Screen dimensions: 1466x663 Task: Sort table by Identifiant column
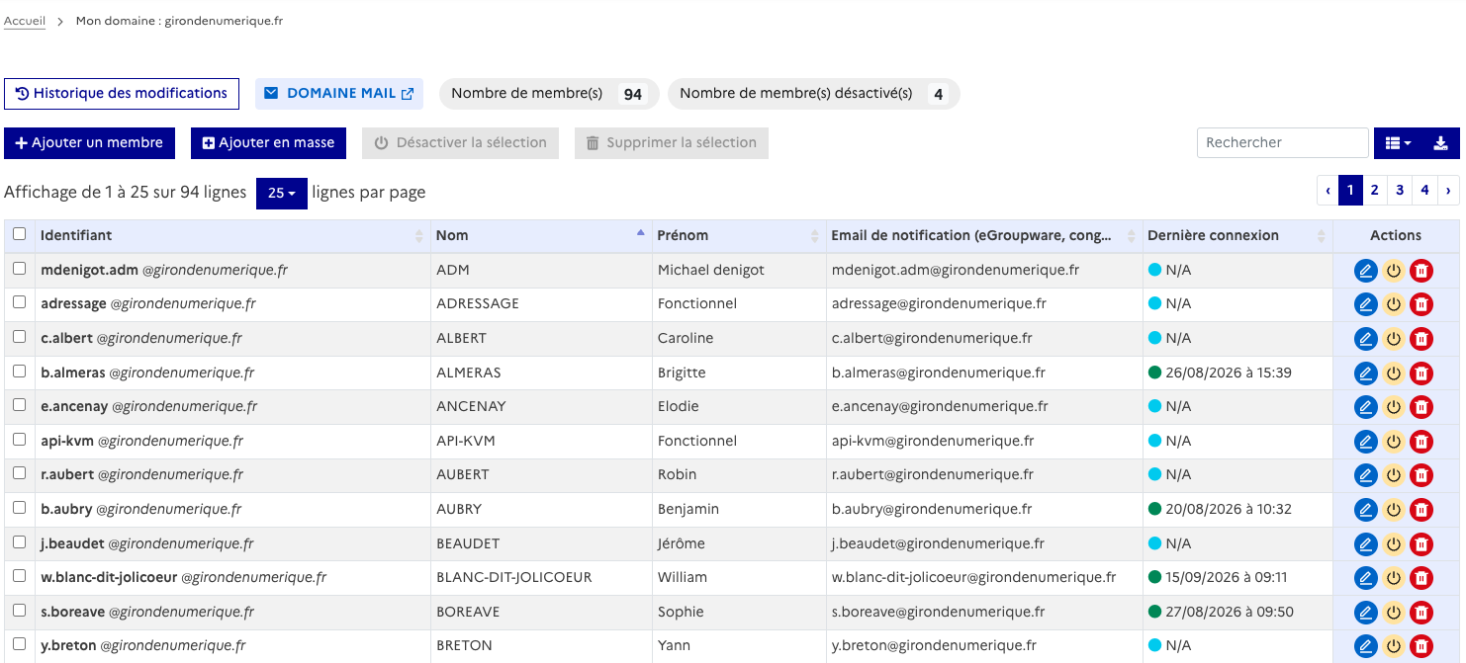[232, 236]
